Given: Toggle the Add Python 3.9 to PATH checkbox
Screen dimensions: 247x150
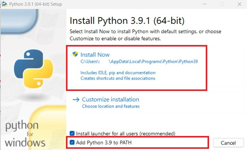Looking at the screenshot, I should pos(72,143).
